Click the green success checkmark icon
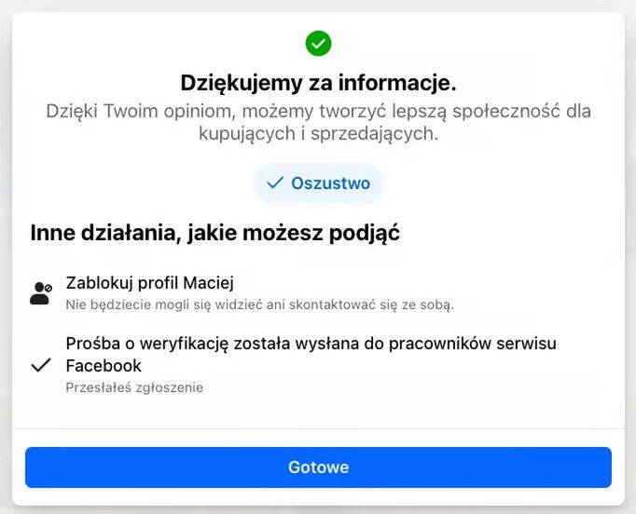636x514 pixels. [x=318, y=43]
